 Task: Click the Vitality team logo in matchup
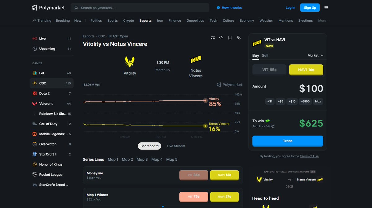pyautogui.click(x=130, y=62)
